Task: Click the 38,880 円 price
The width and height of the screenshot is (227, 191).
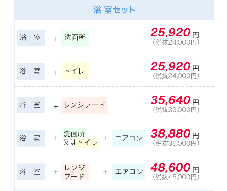Action: 171,134
